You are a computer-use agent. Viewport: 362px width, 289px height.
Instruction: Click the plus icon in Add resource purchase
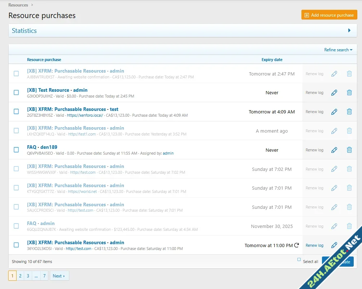[306, 15]
